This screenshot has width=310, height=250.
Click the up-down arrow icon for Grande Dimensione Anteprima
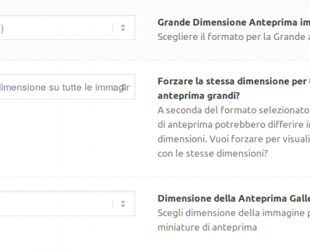tap(123, 27)
